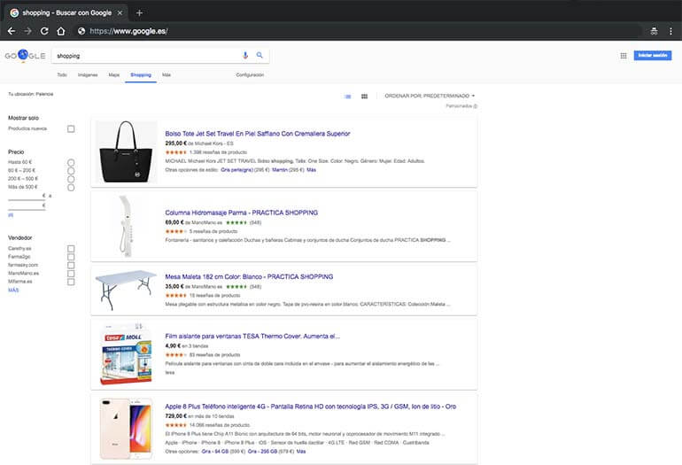682x465 pixels.
Task: Open Configuración menu
Action: [x=250, y=74]
